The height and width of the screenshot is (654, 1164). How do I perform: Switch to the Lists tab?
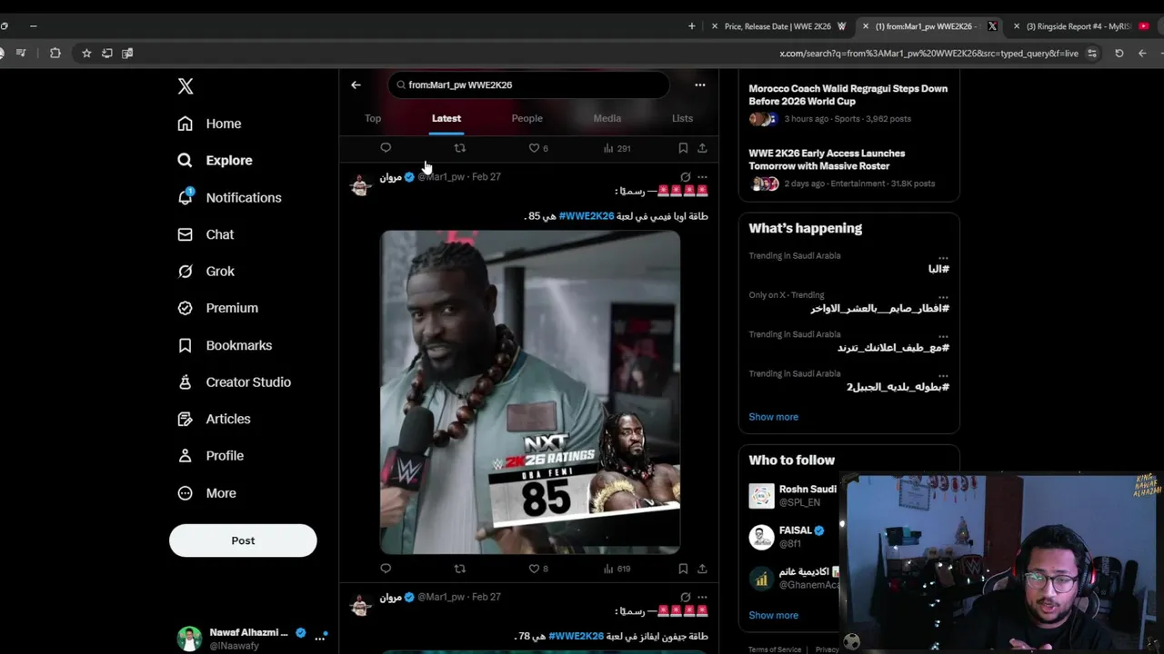(x=682, y=119)
